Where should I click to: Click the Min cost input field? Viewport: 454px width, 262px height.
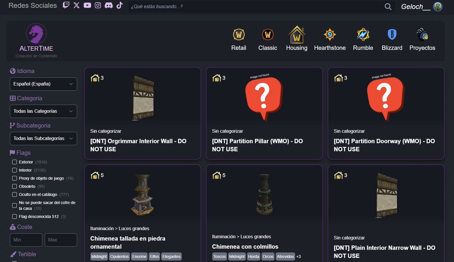[x=26, y=240]
